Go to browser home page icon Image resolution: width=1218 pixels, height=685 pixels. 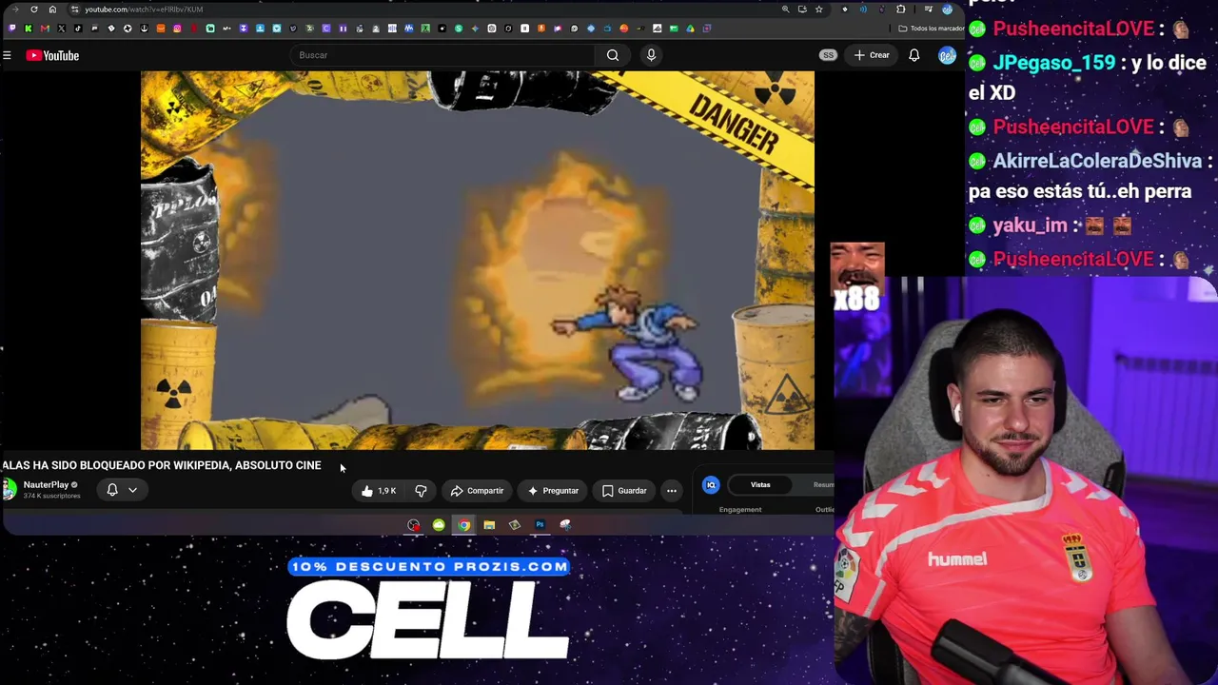tap(52, 10)
